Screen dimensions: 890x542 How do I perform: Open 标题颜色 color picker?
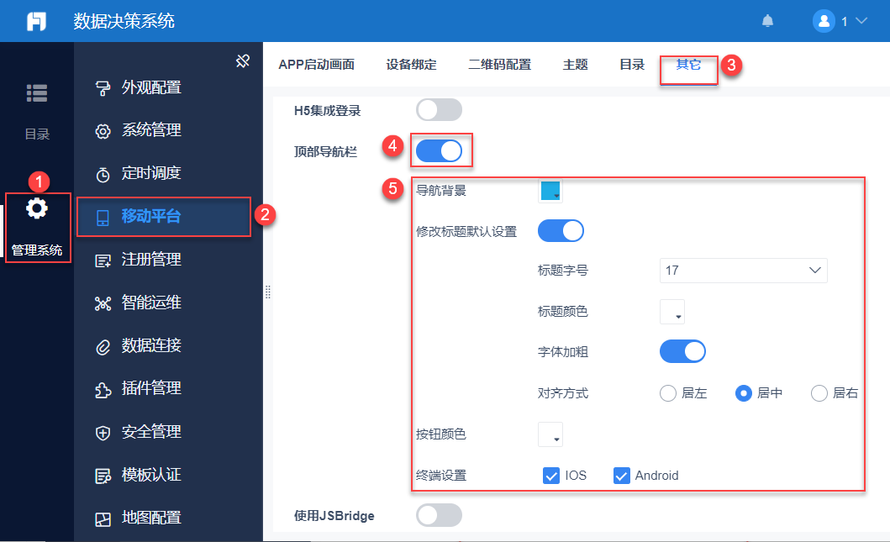coord(672,312)
